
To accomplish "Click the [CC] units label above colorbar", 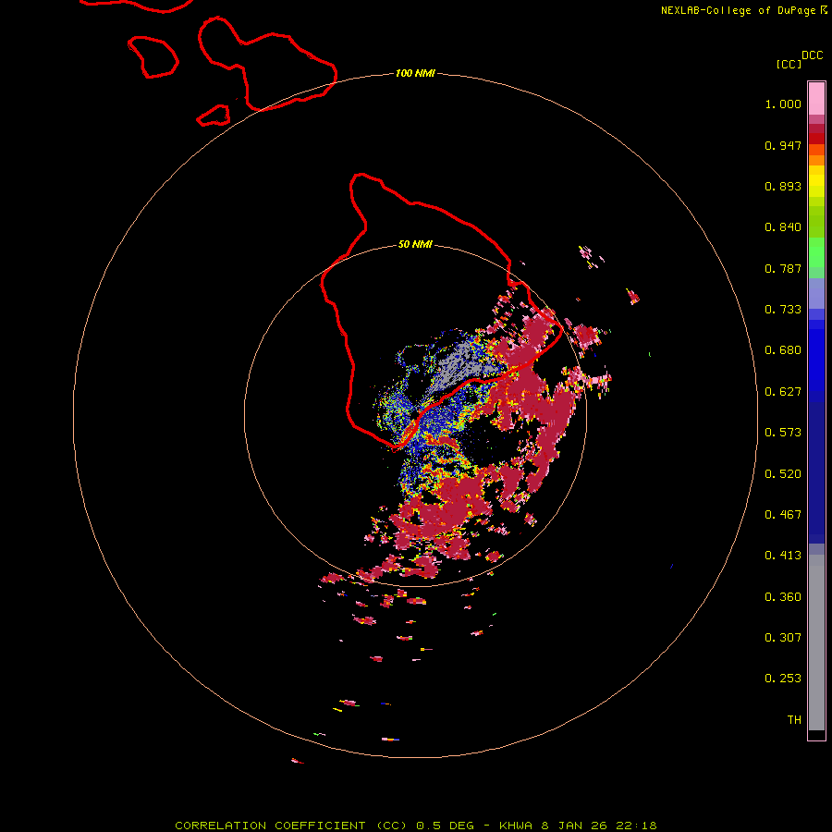I will coord(789,64).
